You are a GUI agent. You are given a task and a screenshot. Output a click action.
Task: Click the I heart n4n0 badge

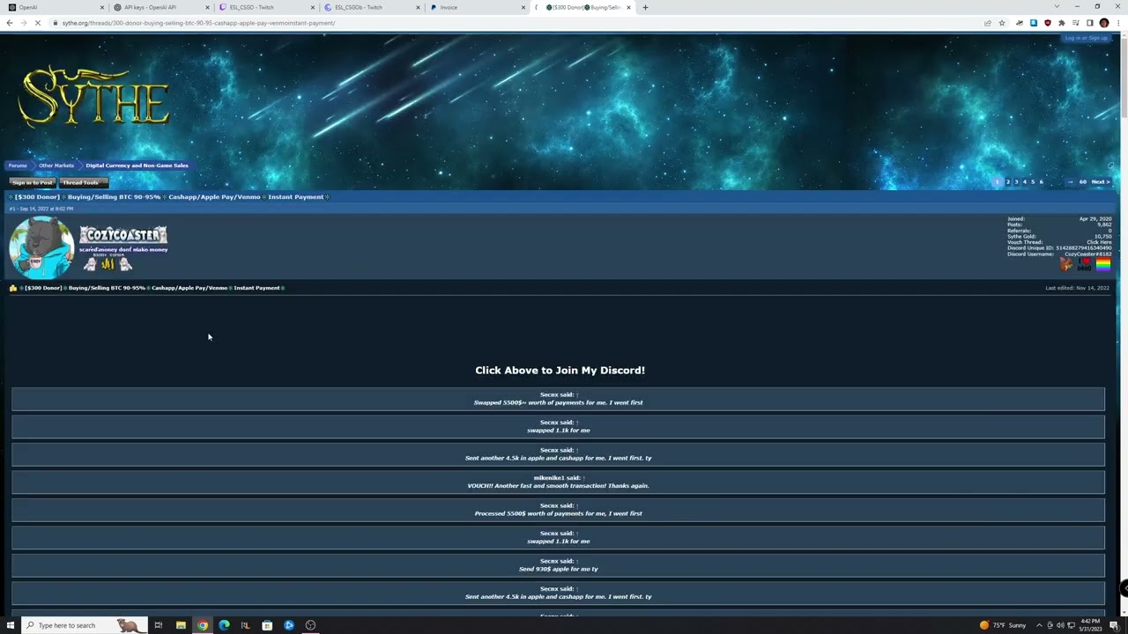pyautogui.click(x=1085, y=263)
